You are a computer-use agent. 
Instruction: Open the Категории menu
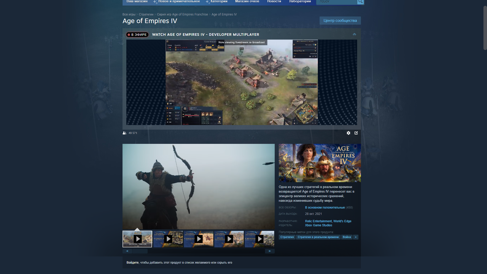(219, 2)
